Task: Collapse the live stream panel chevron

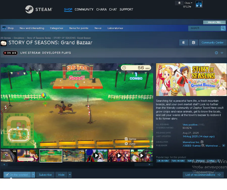Action: pos(222,53)
